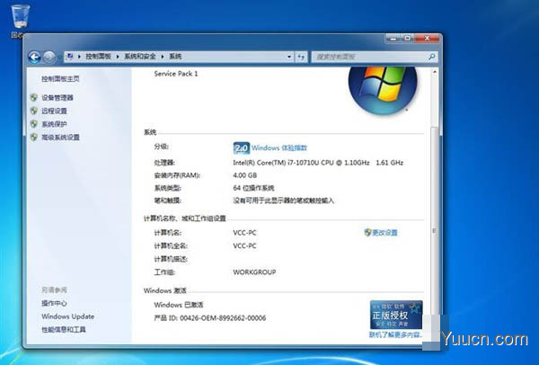This screenshot has width=539, height=365.
Task: Click the 更改设置 link
Action: [384, 233]
